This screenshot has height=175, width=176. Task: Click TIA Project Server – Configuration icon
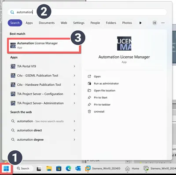(13, 94)
